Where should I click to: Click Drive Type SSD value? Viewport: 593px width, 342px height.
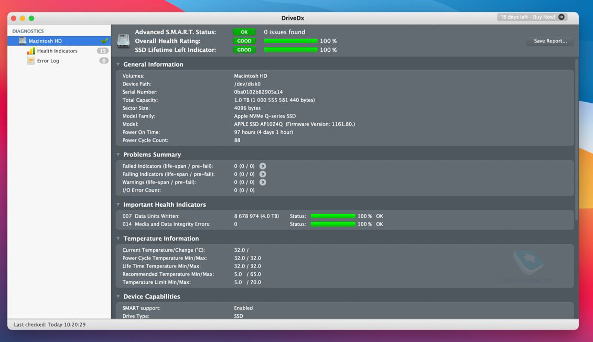(238, 316)
